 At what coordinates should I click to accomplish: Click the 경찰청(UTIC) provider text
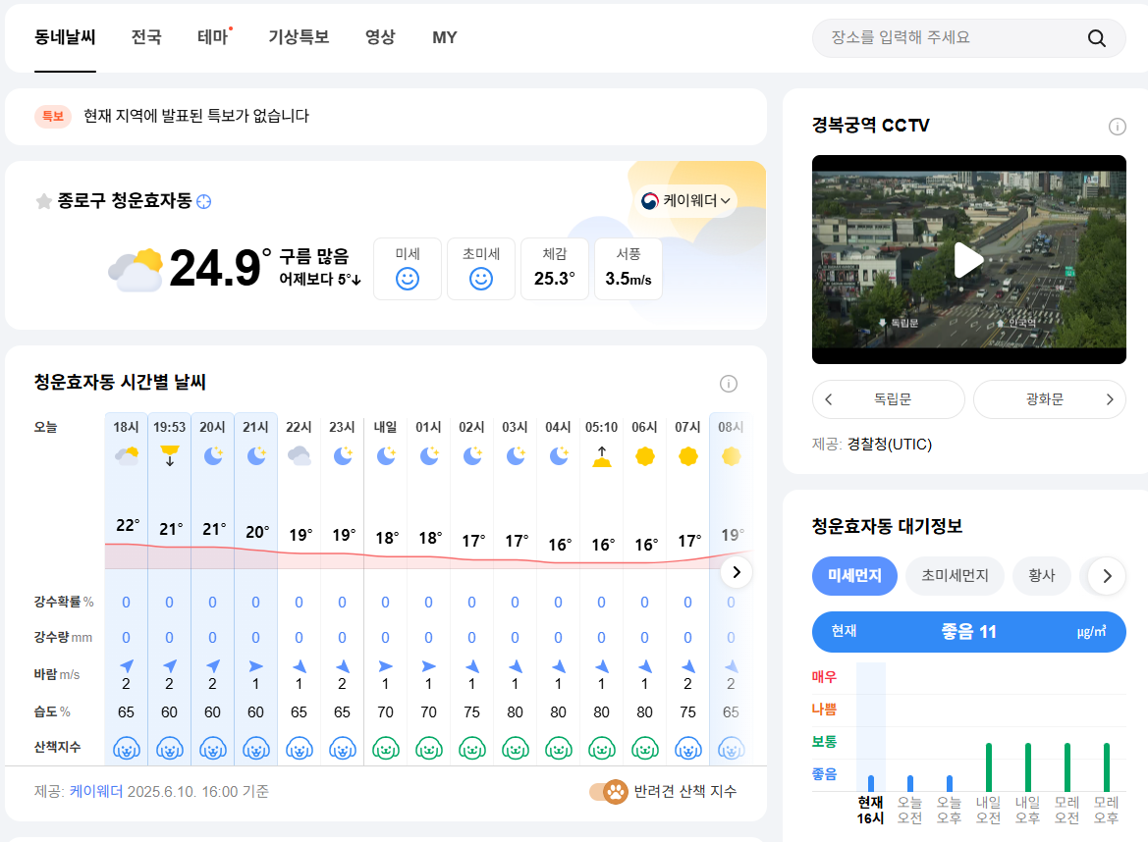pyautogui.click(x=890, y=445)
